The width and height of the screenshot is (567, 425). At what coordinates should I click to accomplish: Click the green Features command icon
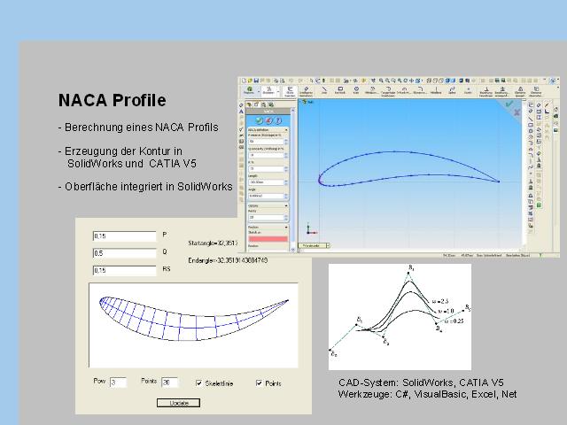coord(249,90)
